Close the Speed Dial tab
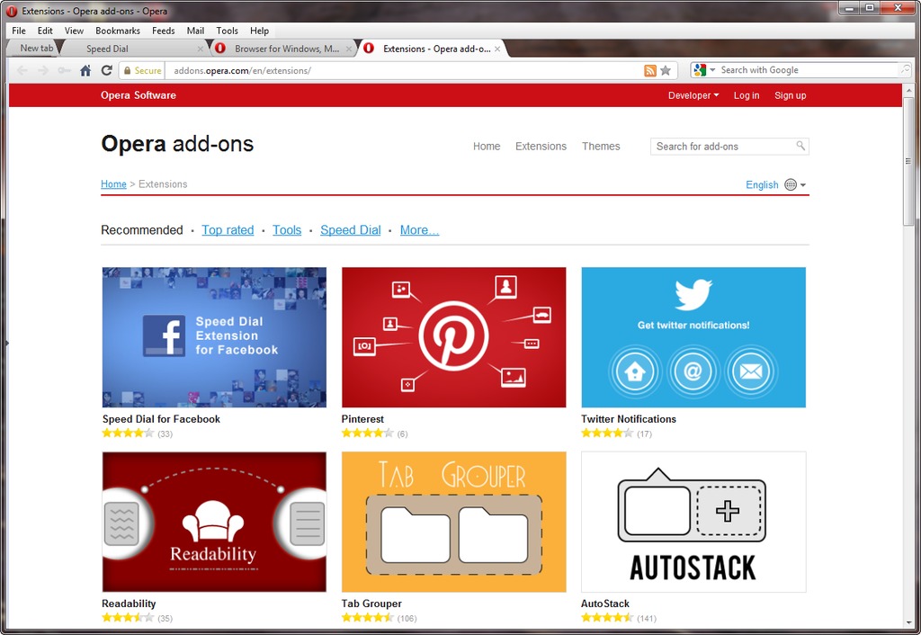Screen dimensions: 921x635 (x=201, y=49)
